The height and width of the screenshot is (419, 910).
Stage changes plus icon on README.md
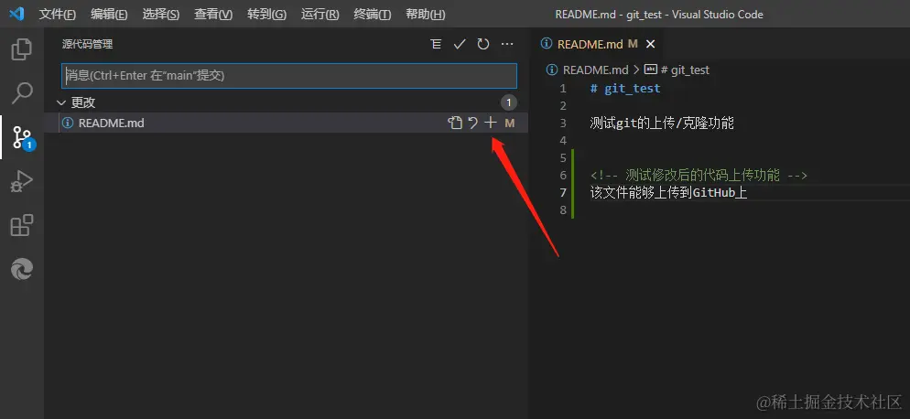pyautogui.click(x=491, y=123)
